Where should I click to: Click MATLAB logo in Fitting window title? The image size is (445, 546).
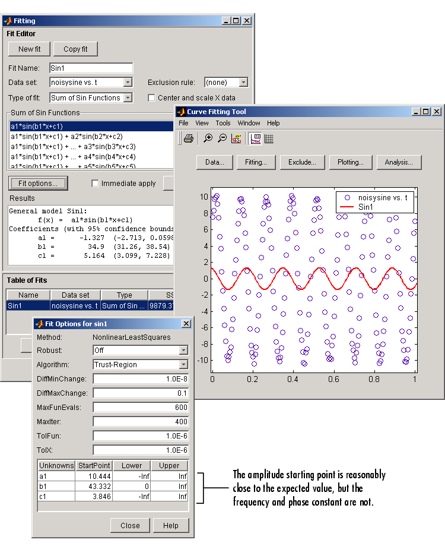[x=8, y=21]
